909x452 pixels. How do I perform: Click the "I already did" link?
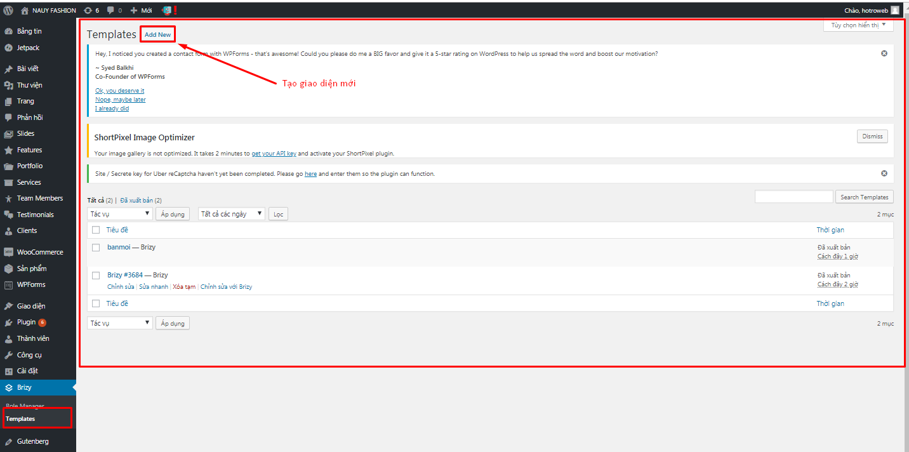[x=112, y=109]
